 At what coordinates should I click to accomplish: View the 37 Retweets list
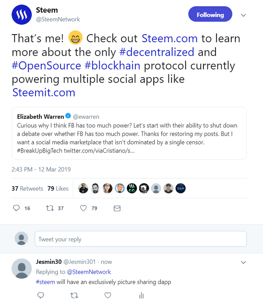[x=28, y=188]
